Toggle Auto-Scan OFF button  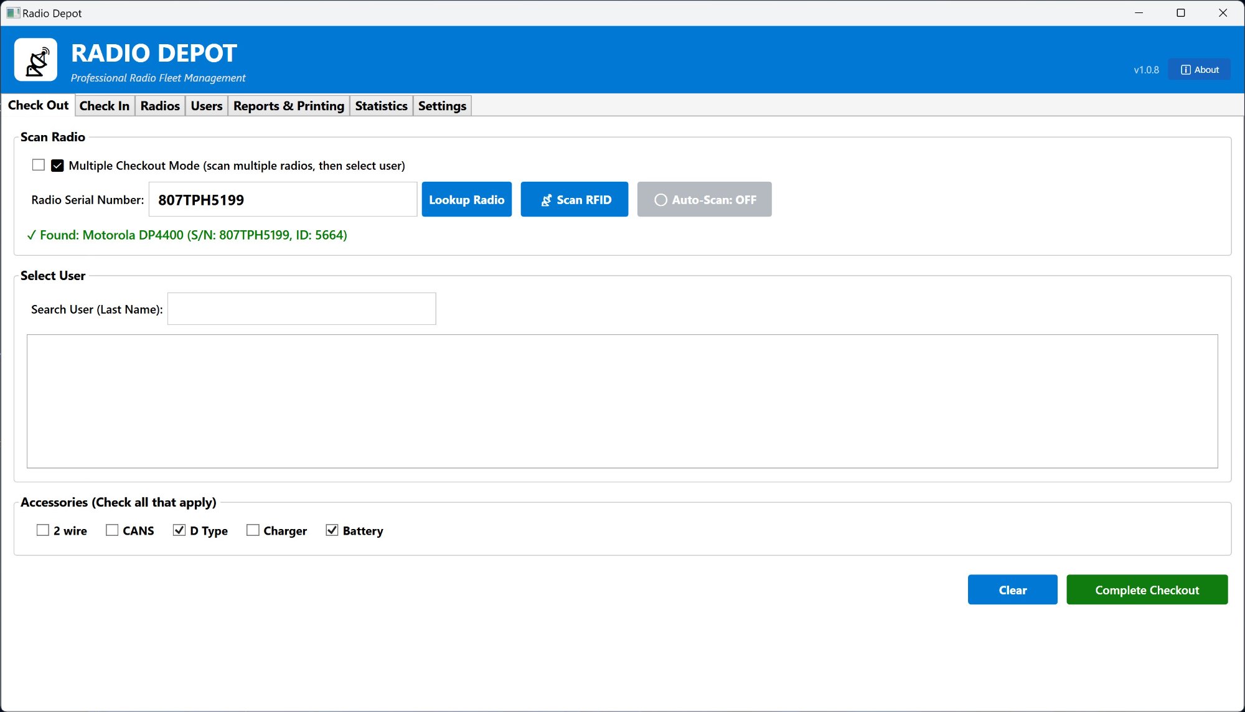(x=704, y=200)
